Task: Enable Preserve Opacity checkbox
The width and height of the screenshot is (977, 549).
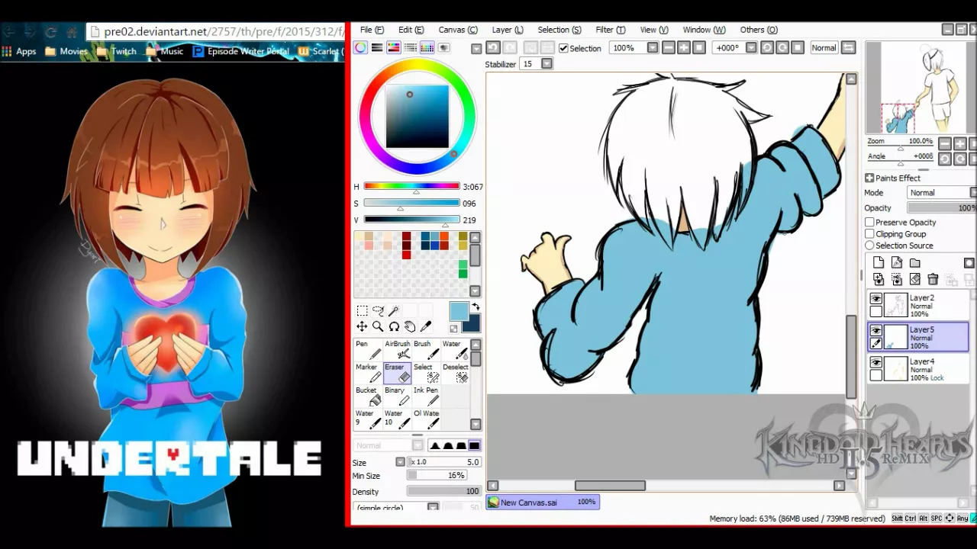Action: 869,223
